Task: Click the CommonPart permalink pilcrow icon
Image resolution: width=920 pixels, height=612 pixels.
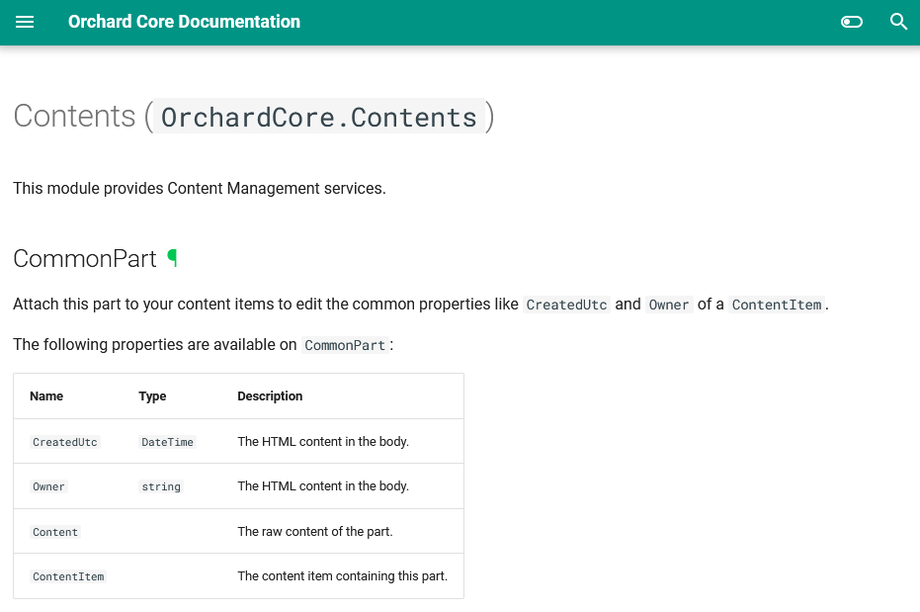Action: 172,258
